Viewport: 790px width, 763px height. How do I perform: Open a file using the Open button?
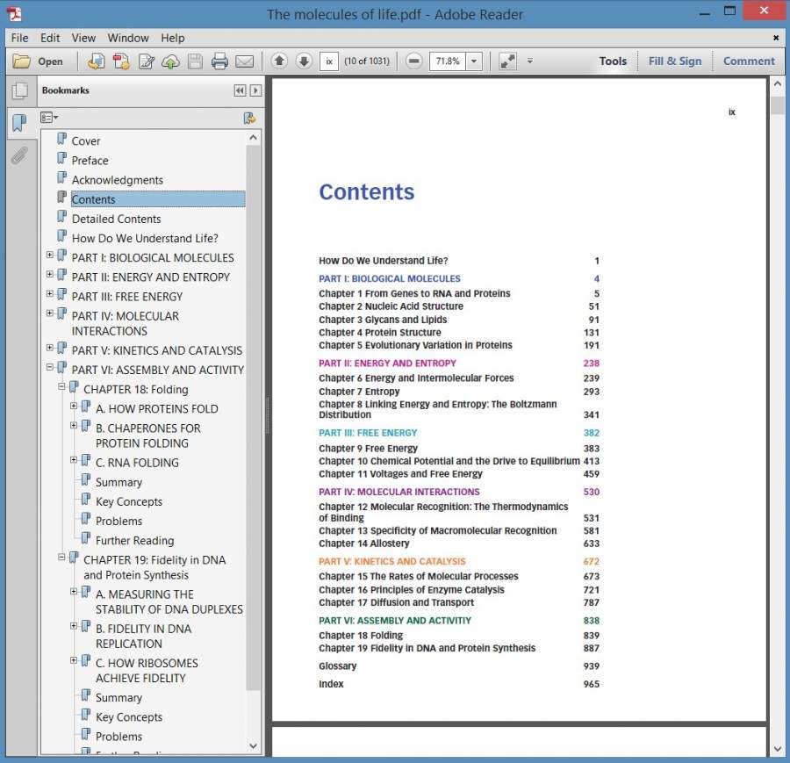click(38, 61)
